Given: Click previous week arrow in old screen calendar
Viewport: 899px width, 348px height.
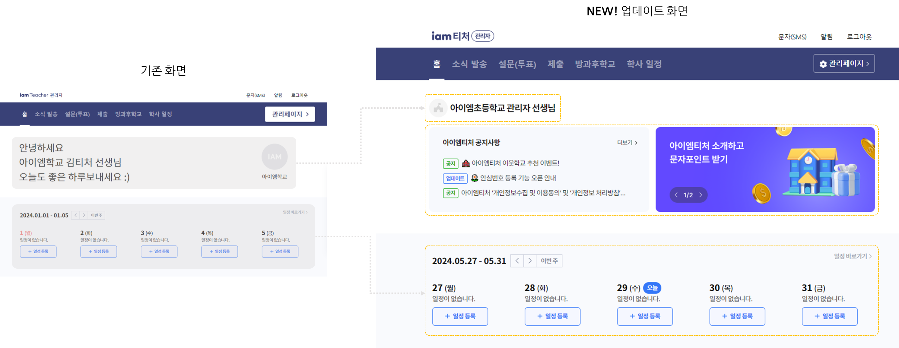Looking at the screenshot, I should pos(75,216).
